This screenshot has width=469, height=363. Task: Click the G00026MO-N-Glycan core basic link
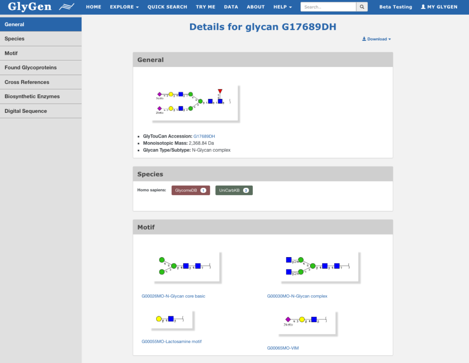[173, 296]
